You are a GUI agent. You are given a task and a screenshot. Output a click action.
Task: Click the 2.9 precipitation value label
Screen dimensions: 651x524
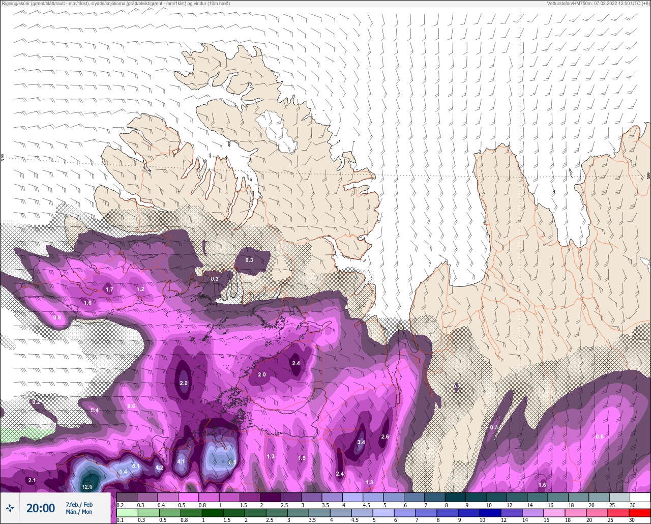[x=184, y=383]
